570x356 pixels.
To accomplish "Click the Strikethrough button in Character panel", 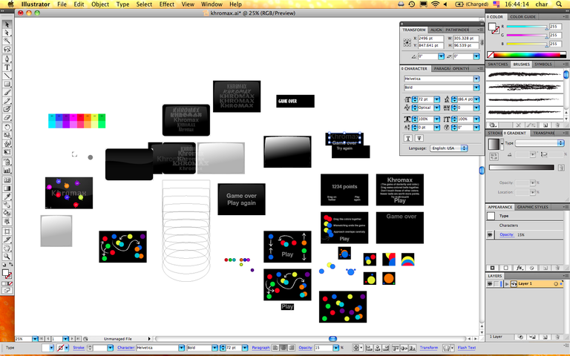I will [x=419, y=138].
